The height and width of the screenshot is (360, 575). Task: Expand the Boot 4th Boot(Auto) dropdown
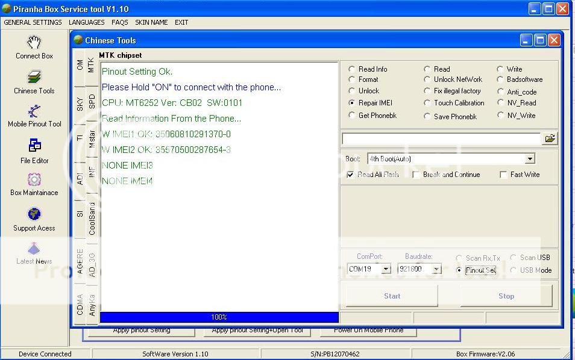pyautogui.click(x=530, y=159)
